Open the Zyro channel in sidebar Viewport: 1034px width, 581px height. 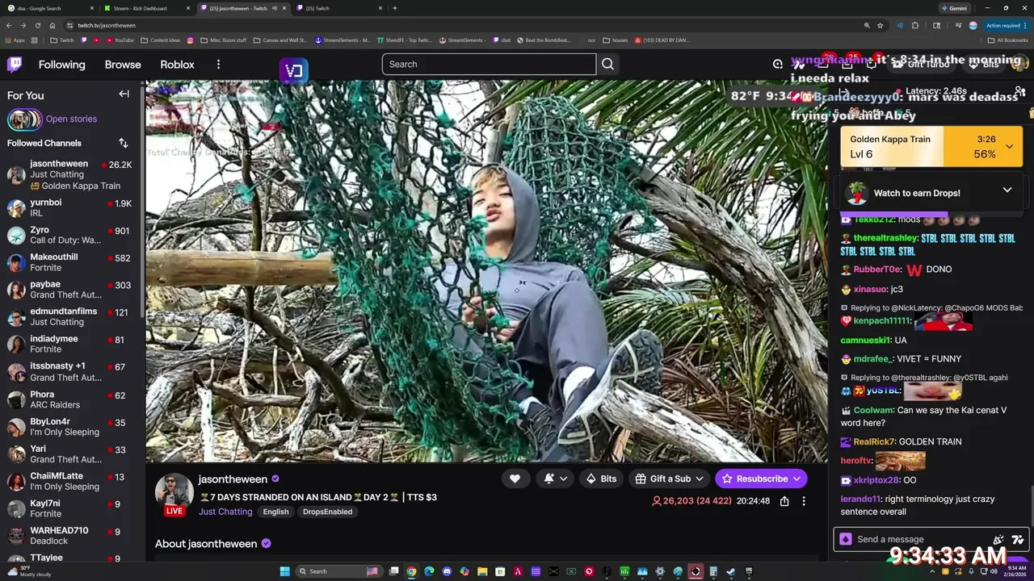click(x=69, y=235)
